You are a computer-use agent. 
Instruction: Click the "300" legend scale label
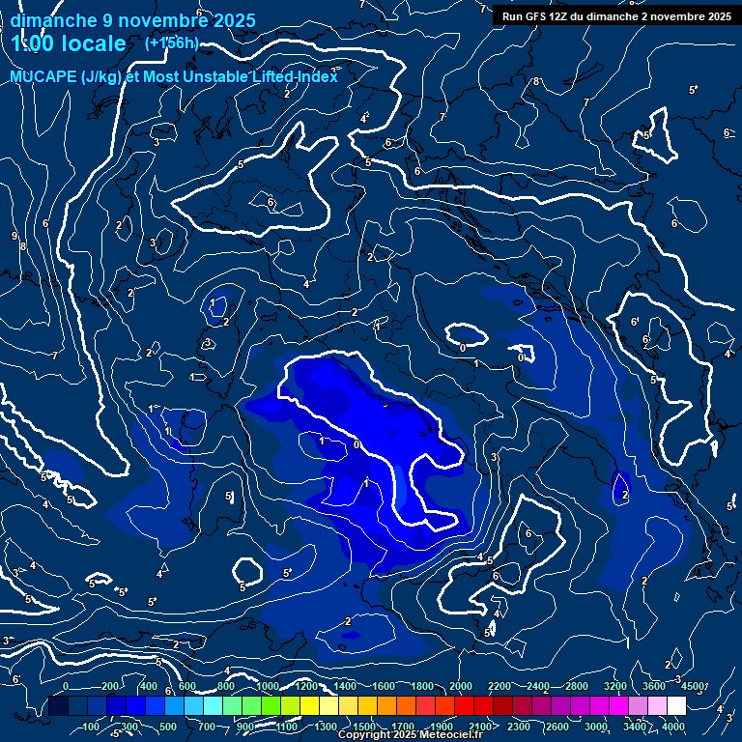click(x=129, y=727)
